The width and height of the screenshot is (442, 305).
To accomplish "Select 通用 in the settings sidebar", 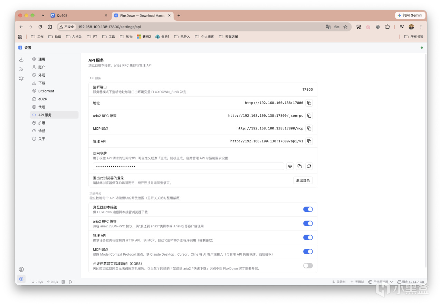I will click(x=54, y=59).
